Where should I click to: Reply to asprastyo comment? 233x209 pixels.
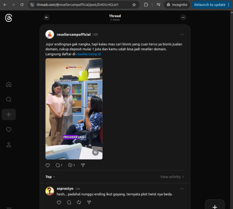(x=69, y=202)
